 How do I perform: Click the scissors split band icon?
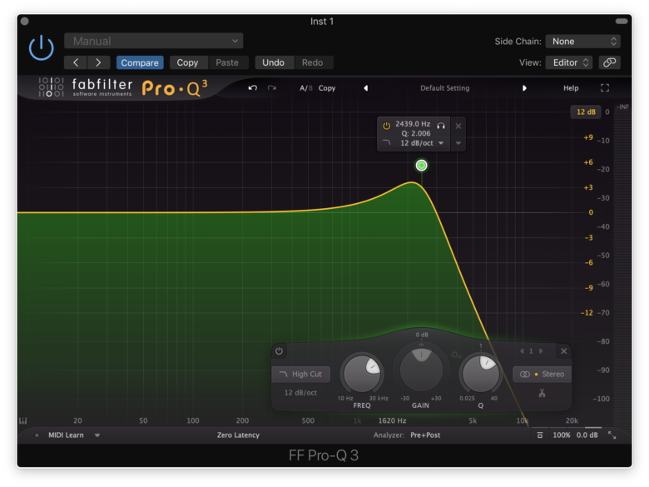pyautogui.click(x=542, y=393)
